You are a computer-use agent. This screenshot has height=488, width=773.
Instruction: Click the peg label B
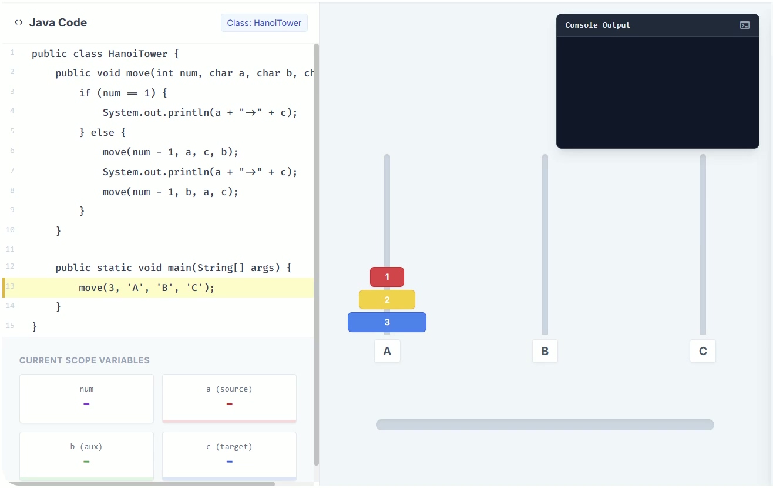(545, 351)
